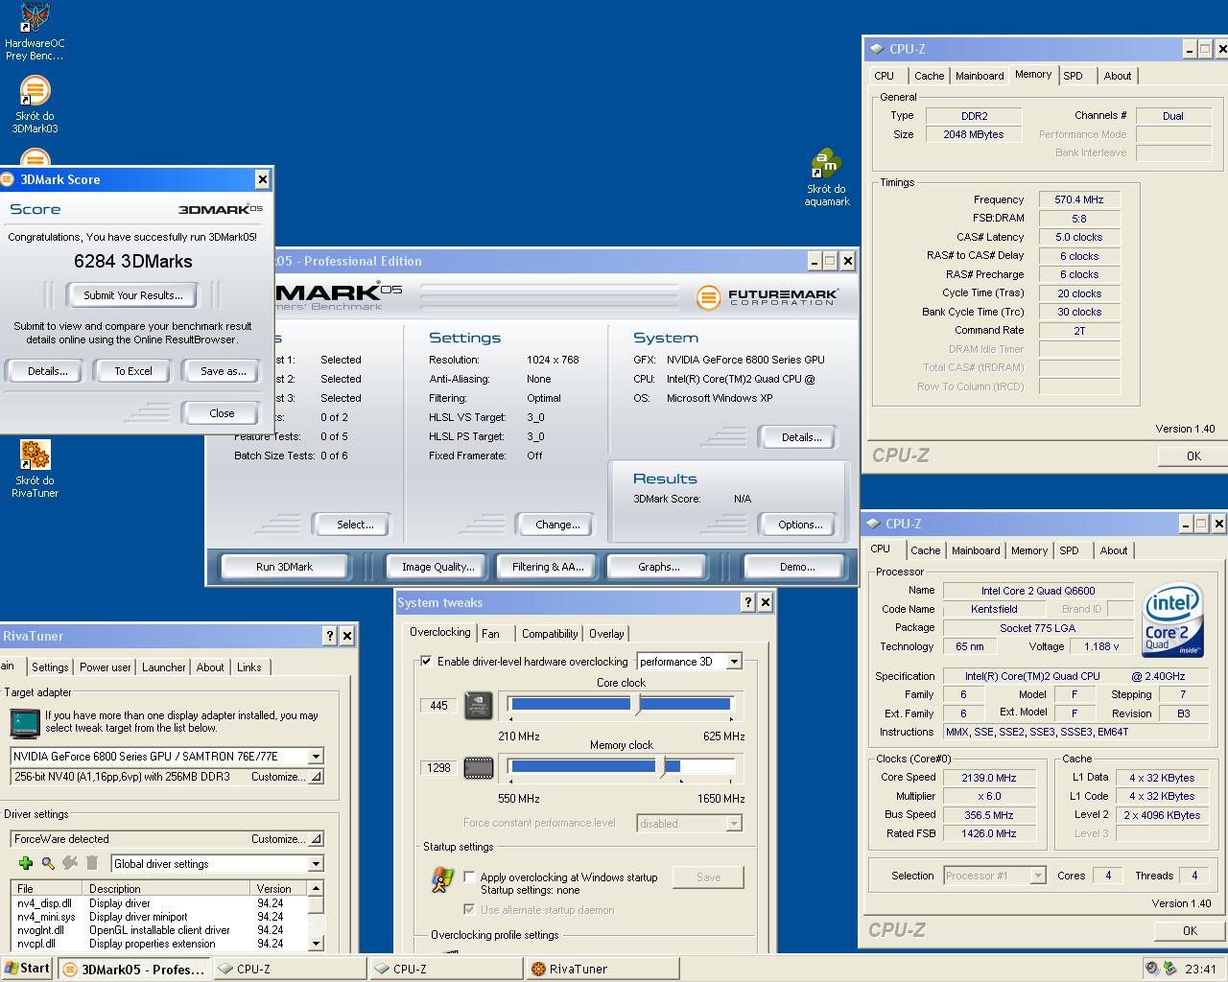
Task: Expand Customize arrow for the NV40 adapter
Action: pos(316,777)
